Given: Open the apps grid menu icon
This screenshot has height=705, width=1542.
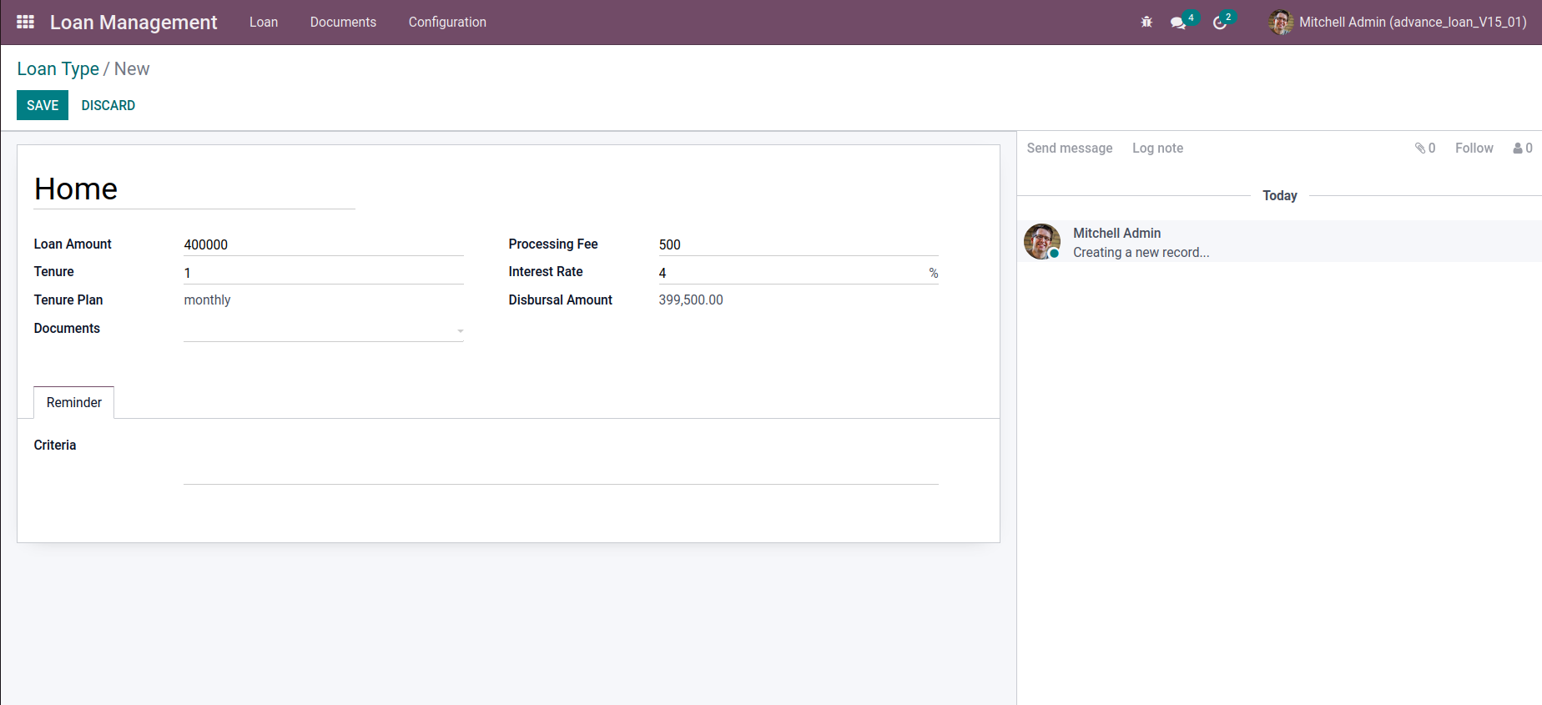Looking at the screenshot, I should (25, 23).
